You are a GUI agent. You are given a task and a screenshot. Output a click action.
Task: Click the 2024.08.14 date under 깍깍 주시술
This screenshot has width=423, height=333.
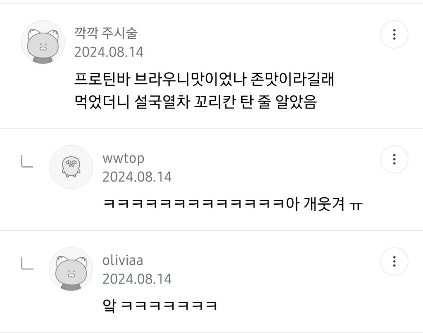pyautogui.click(x=109, y=52)
